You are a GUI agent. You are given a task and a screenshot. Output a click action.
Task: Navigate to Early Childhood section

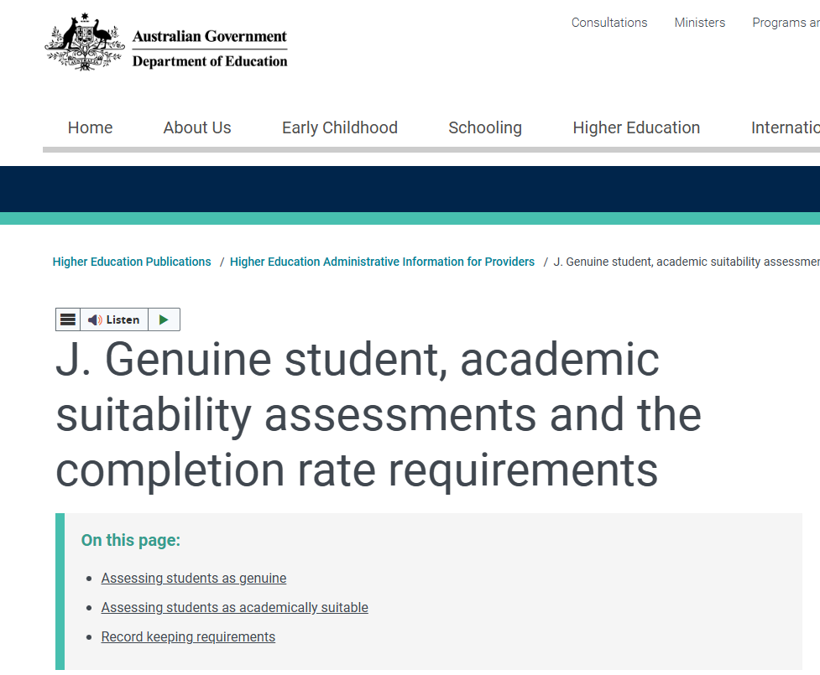coord(339,127)
